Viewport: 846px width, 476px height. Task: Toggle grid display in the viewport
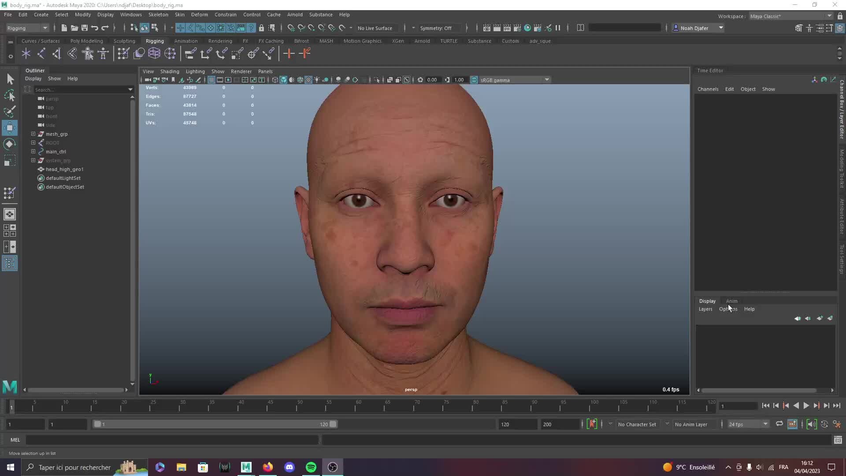(x=211, y=80)
